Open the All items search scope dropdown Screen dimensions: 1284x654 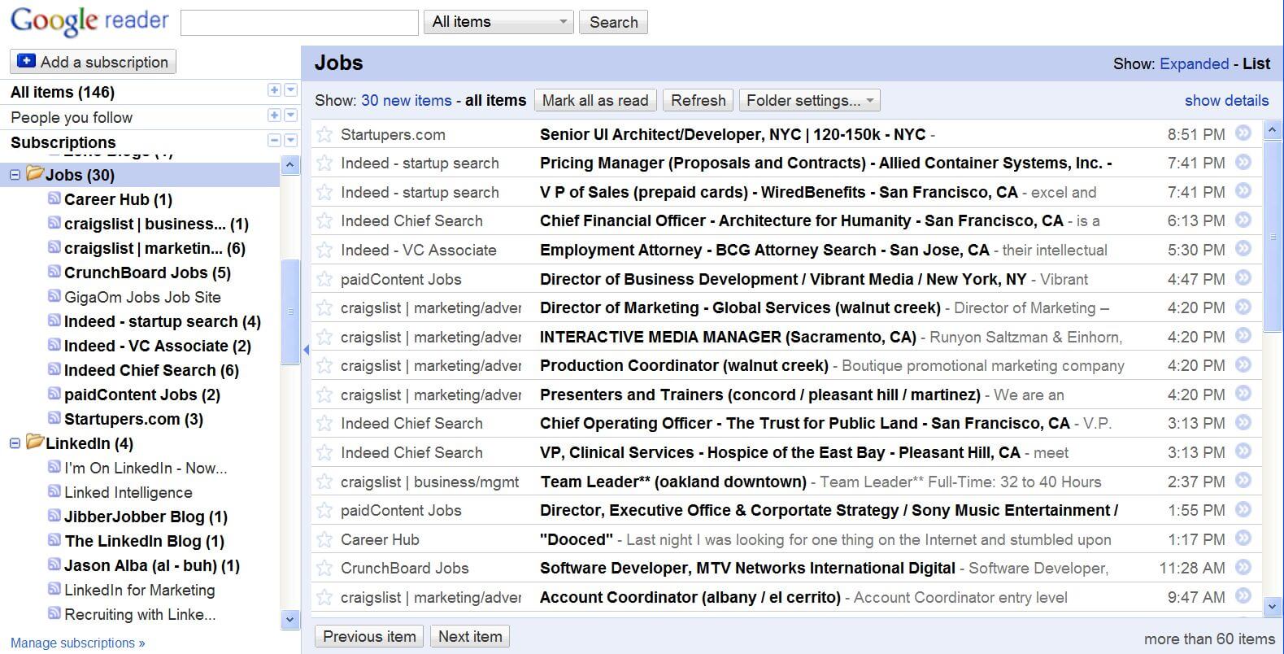498,22
